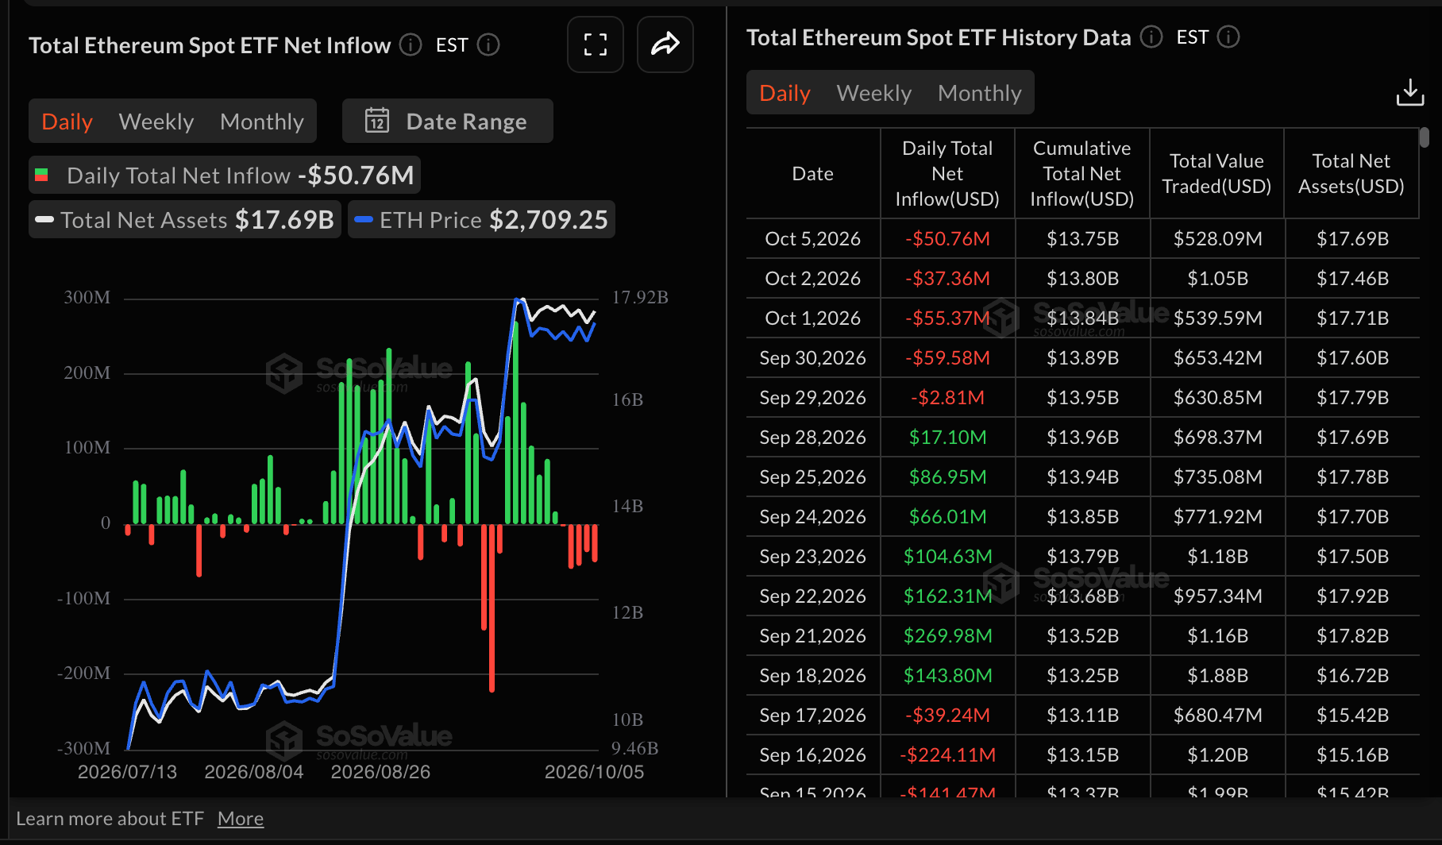Click the -$59.58M inflow cell

pyautogui.click(x=947, y=357)
